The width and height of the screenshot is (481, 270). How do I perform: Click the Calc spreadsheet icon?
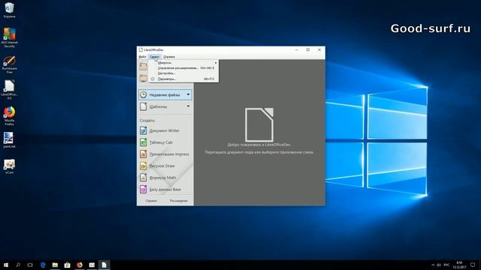point(144,142)
